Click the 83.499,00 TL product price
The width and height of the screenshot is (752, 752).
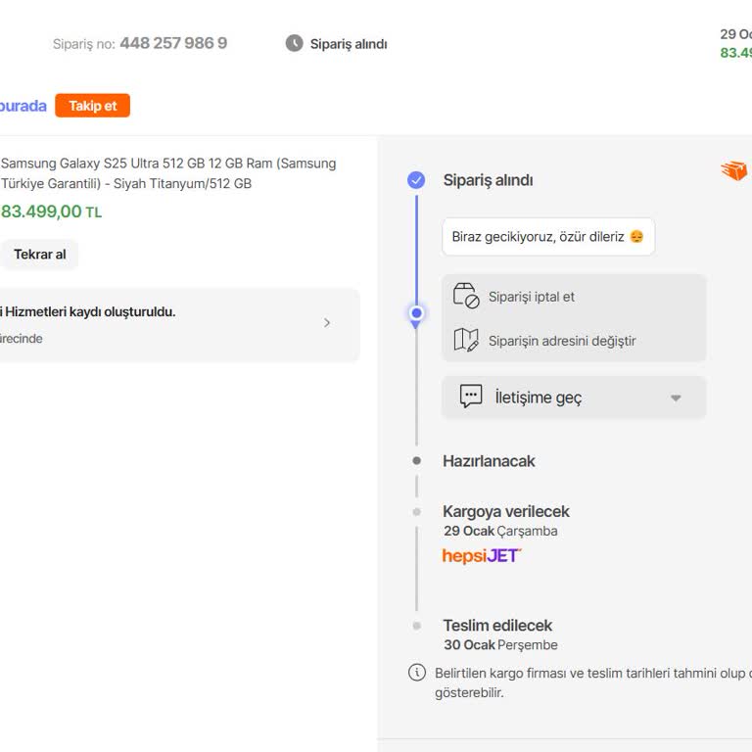[x=51, y=211]
